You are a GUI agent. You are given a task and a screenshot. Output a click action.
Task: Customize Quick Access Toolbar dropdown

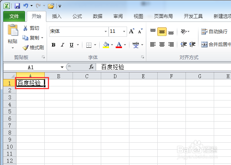pos(60,6)
